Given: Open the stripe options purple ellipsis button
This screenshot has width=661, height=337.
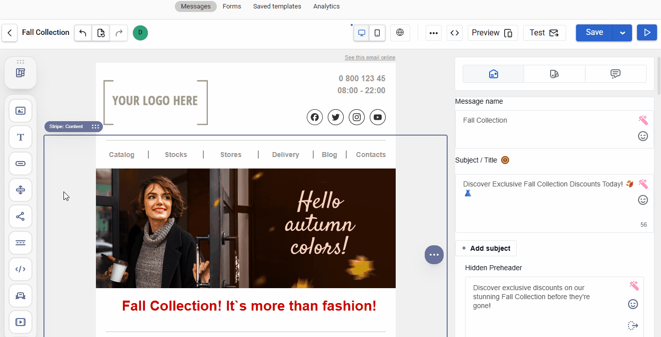Looking at the screenshot, I should 434,255.
